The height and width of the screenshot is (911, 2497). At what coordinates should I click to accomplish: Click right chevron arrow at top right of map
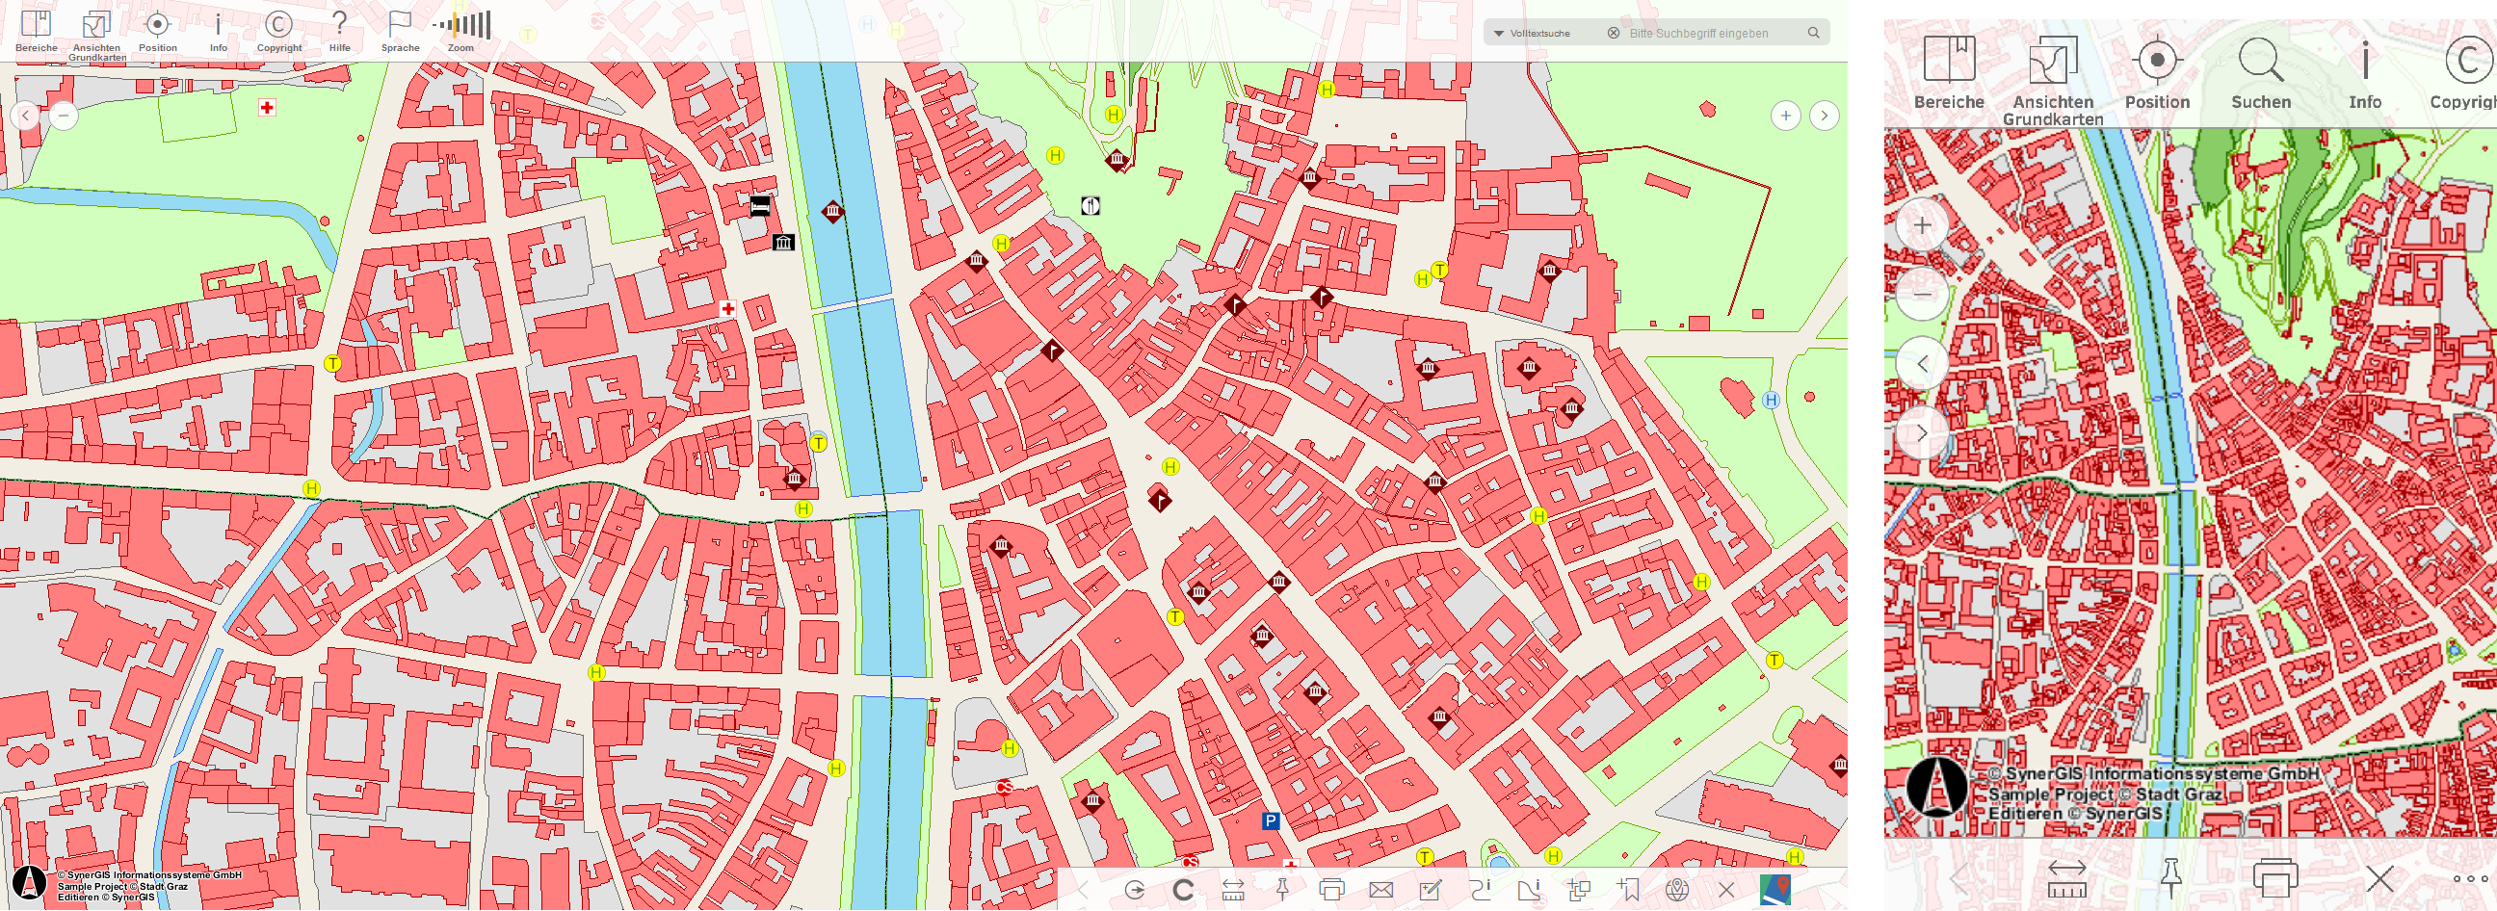point(1824,116)
